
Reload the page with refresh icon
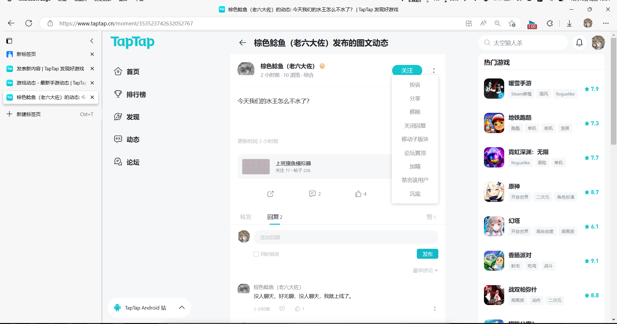[29, 23]
